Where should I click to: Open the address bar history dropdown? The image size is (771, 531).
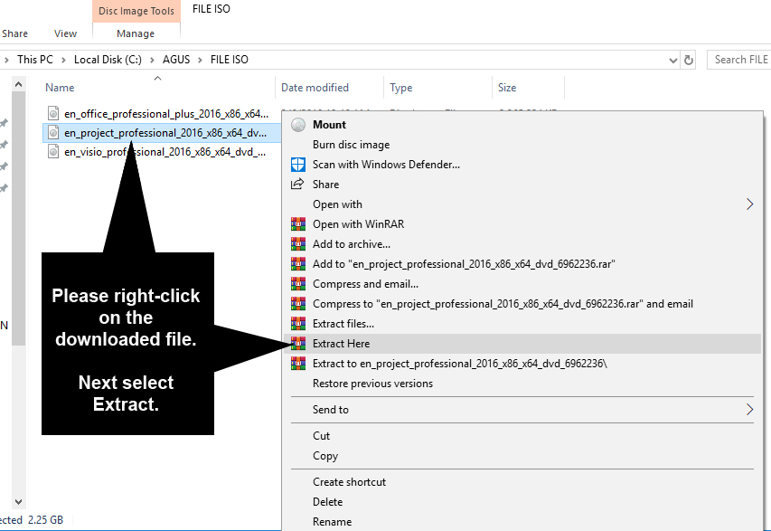point(672,60)
